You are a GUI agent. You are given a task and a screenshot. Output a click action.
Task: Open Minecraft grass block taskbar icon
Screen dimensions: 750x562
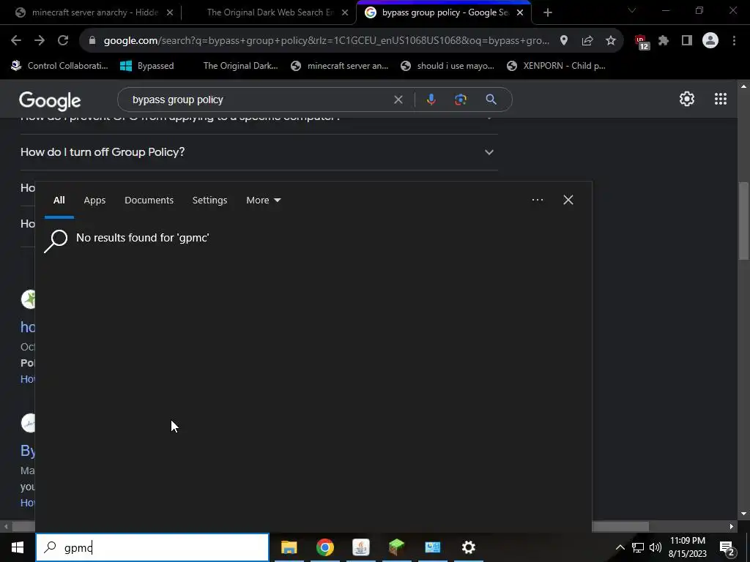(396, 547)
